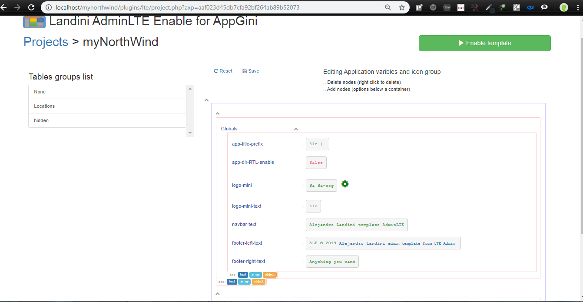Click the myNorthWind breadcrumb text

120,42
